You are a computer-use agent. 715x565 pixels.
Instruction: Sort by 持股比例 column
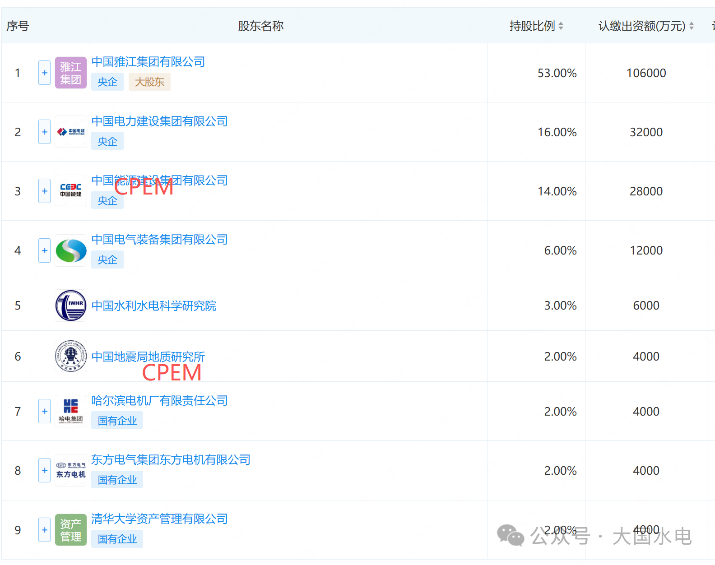tap(561, 26)
